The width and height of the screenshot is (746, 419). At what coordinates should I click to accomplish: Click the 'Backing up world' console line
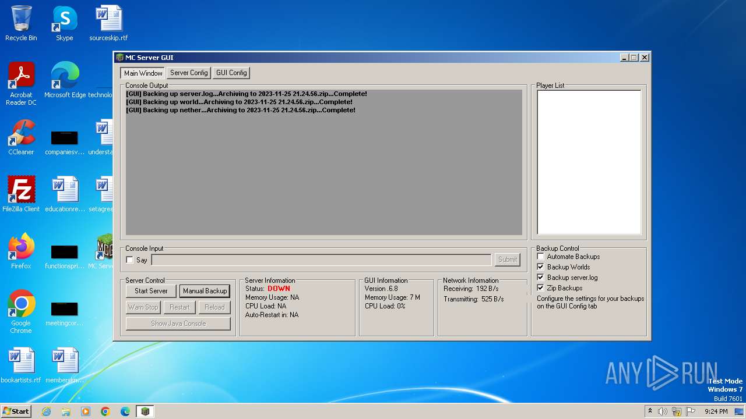tap(240, 102)
